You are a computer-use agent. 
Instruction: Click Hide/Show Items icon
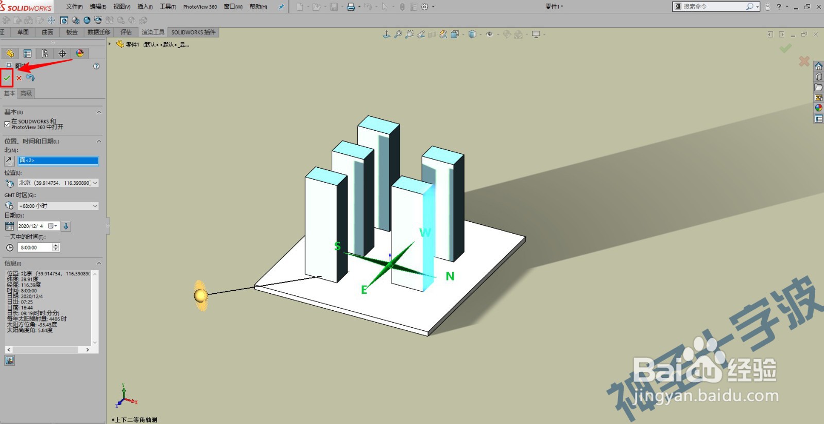[489, 34]
